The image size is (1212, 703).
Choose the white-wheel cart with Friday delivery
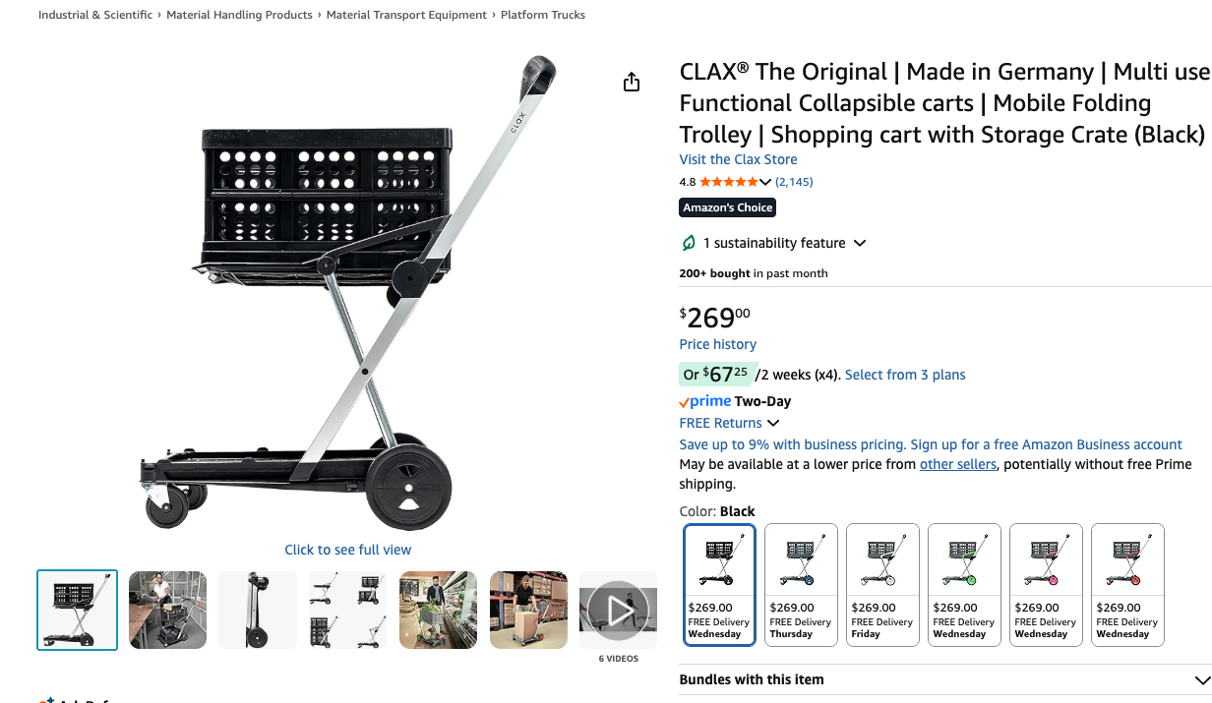[882, 584]
